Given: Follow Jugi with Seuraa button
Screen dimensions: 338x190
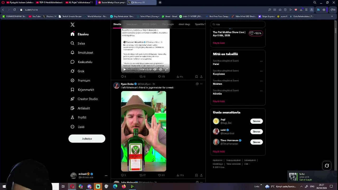Looking at the screenshot, I should pos(256,121).
